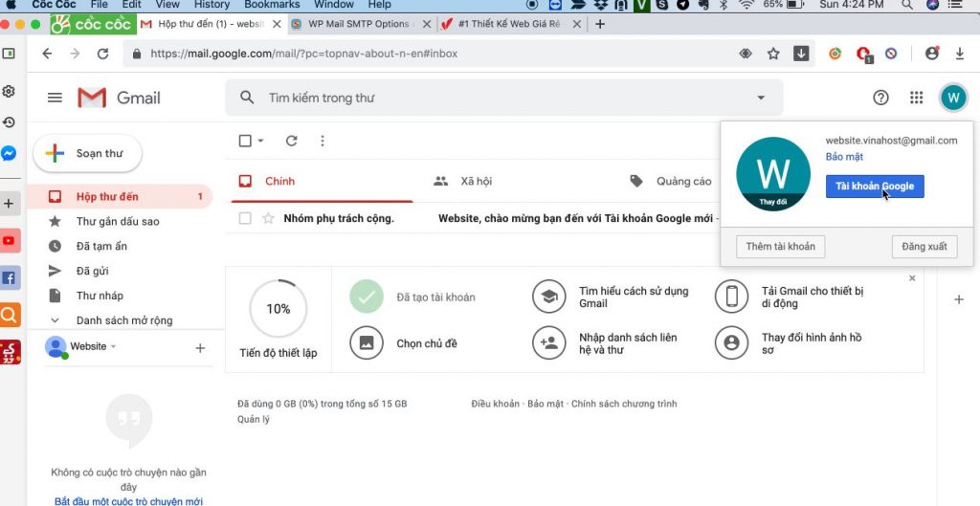
Task: Click the Google apps grid icon
Action: pos(916,98)
